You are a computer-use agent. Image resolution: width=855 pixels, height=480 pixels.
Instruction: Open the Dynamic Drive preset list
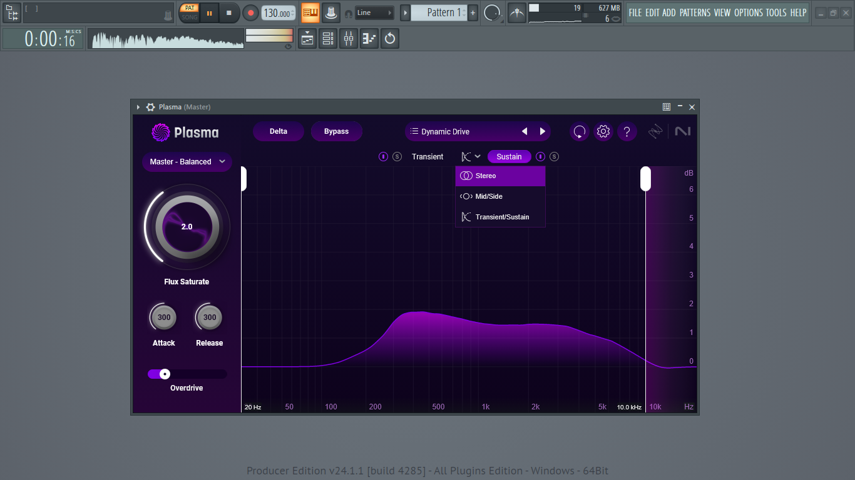coord(460,131)
